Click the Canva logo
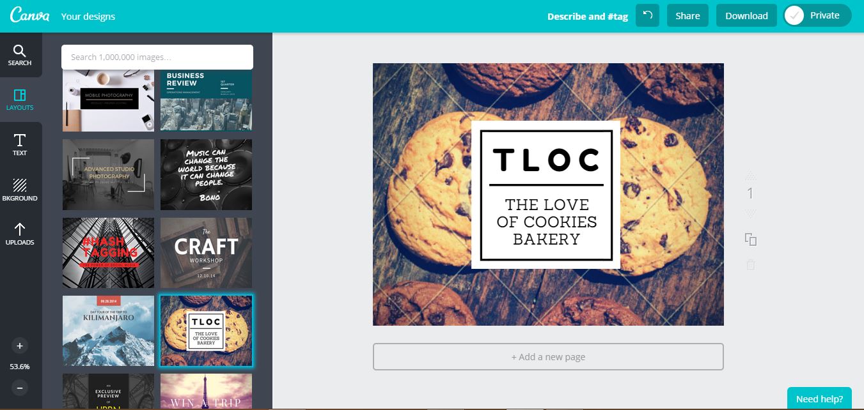 tap(29, 16)
